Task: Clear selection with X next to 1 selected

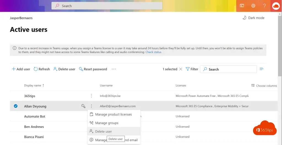Action: [x=181, y=69]
